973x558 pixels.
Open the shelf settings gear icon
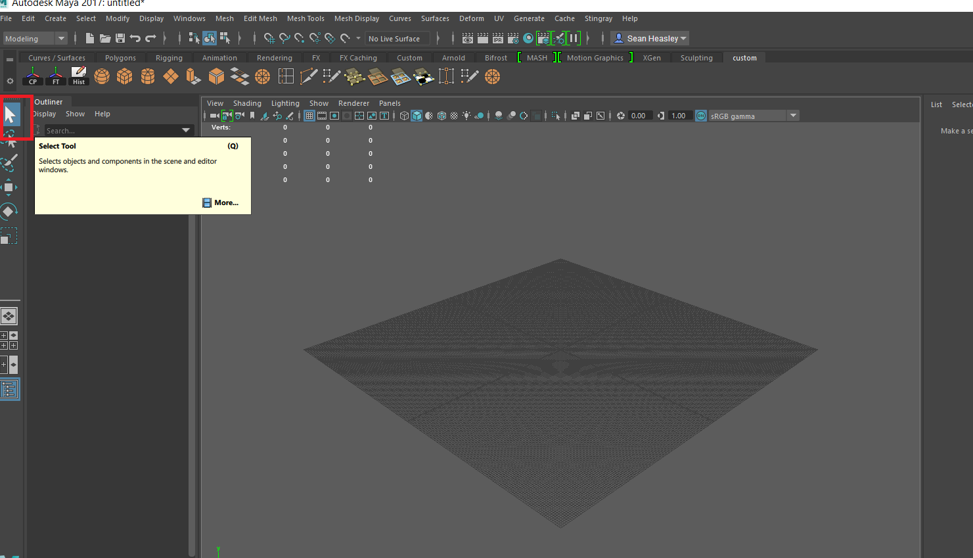point(10,81)
